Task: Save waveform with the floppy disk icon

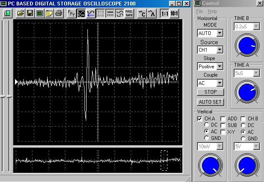Action: (30, 13)
